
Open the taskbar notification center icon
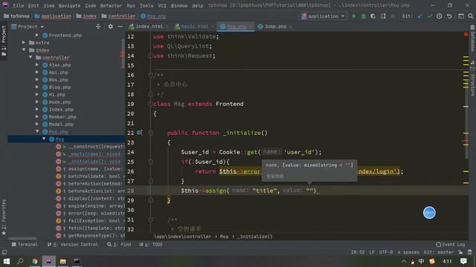463,261
